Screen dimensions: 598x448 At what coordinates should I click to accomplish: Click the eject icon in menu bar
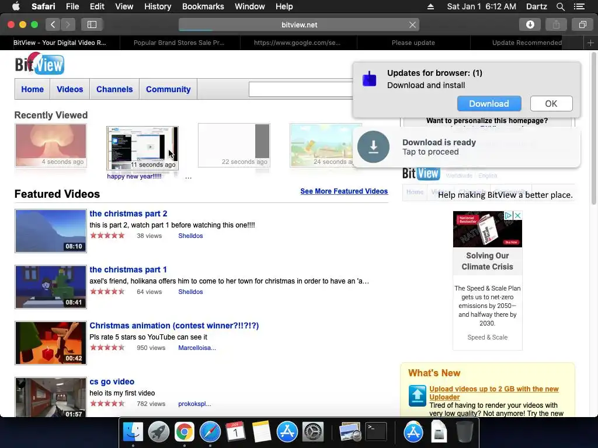430,6
